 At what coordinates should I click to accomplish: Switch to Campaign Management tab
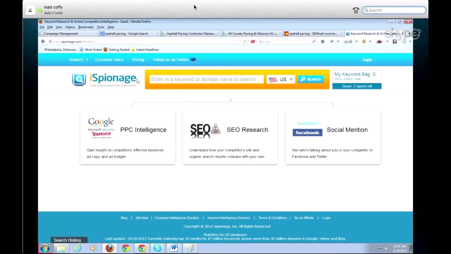click(68, 34)
